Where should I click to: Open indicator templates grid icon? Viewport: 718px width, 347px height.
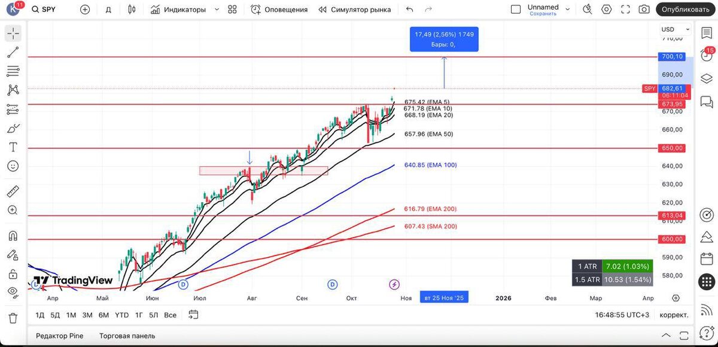pyautogui.click(x=233, y=10)
